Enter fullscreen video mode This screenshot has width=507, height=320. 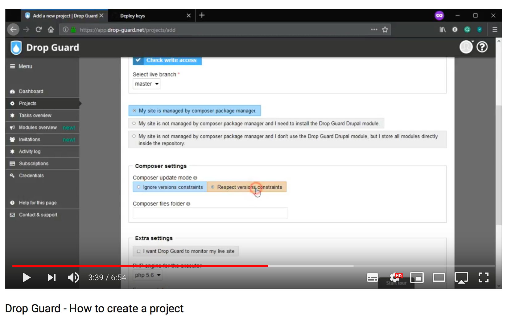click(484, 277)
